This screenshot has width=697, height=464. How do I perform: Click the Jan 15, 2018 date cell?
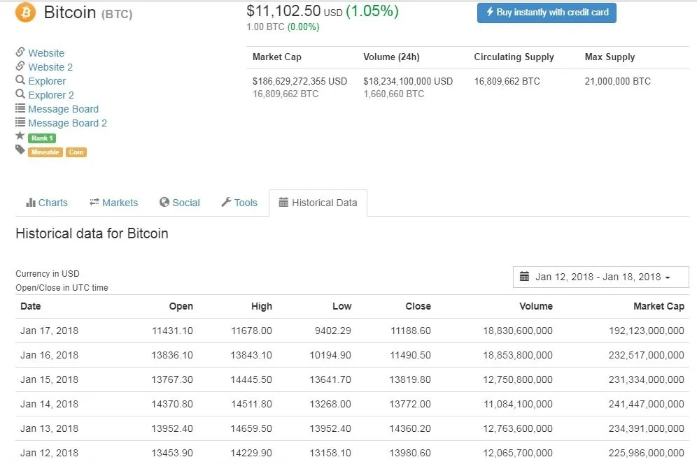tap(50, 379)
